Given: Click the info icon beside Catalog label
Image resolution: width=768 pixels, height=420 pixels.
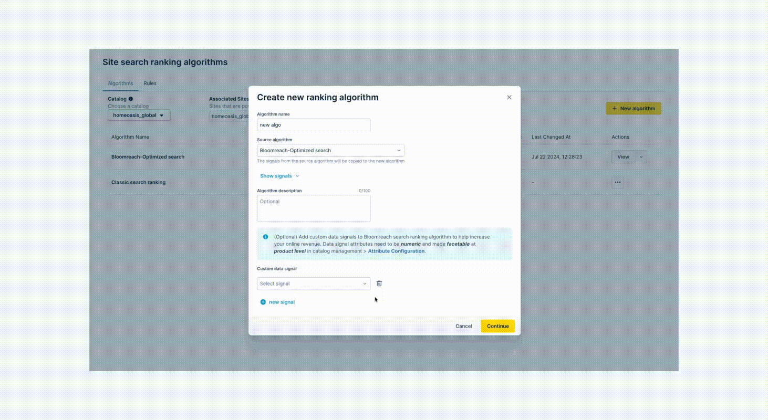Looking at the screenshot, I should pyautogui.click(x=131, y=99).
